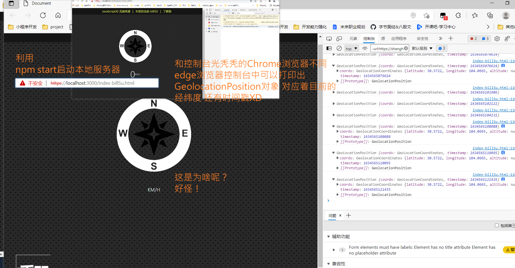The height and width of the screenshot is (268, 515).
Task: Open the top JavaScript context dropdown
Action: [351, 49]
